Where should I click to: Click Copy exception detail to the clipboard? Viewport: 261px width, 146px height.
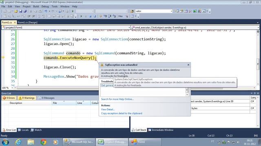[x=122, y=114]
